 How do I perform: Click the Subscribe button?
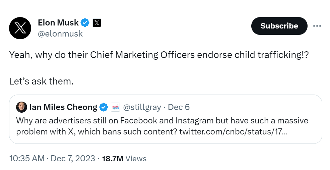coord(279,26)
